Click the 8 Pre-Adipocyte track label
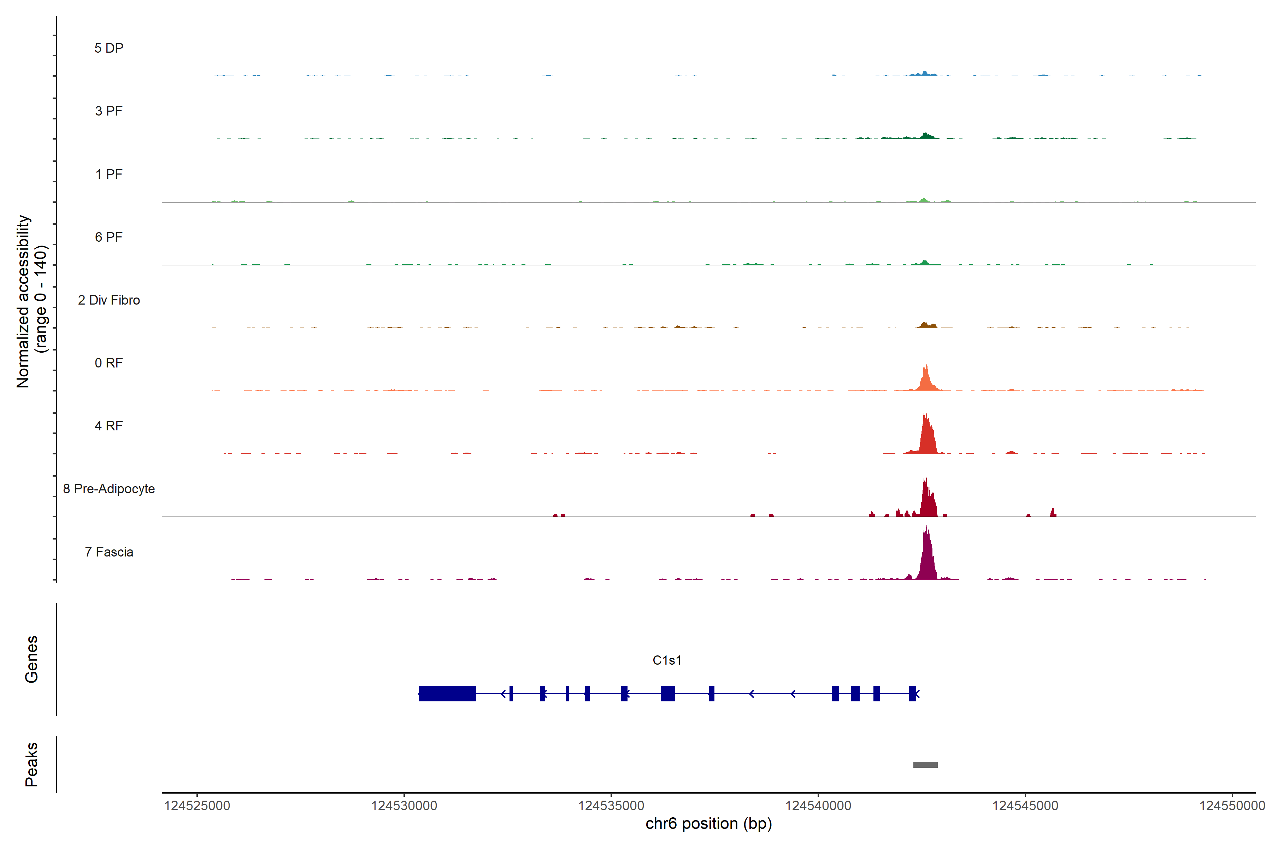Screen dimensions: 1272x848 [x=109, y=489]
